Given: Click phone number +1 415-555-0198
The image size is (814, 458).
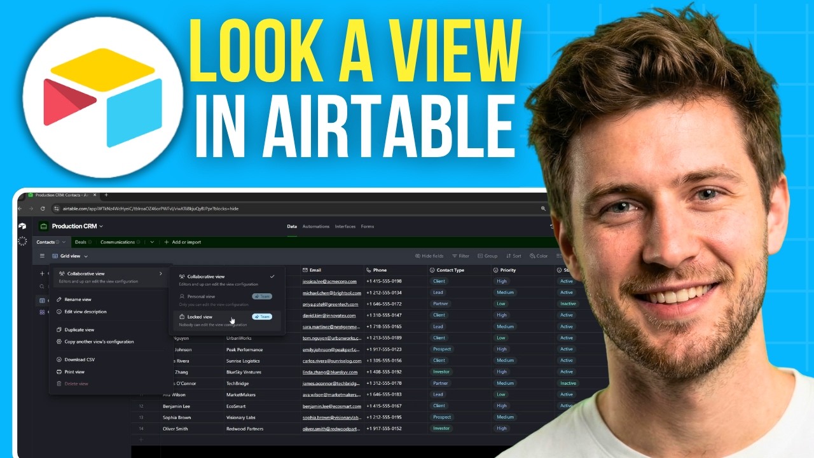Looking at the screenshot, I should [x=384, y=281].
